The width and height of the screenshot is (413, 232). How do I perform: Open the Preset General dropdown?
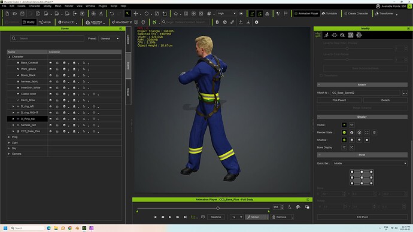pos(110,38)
